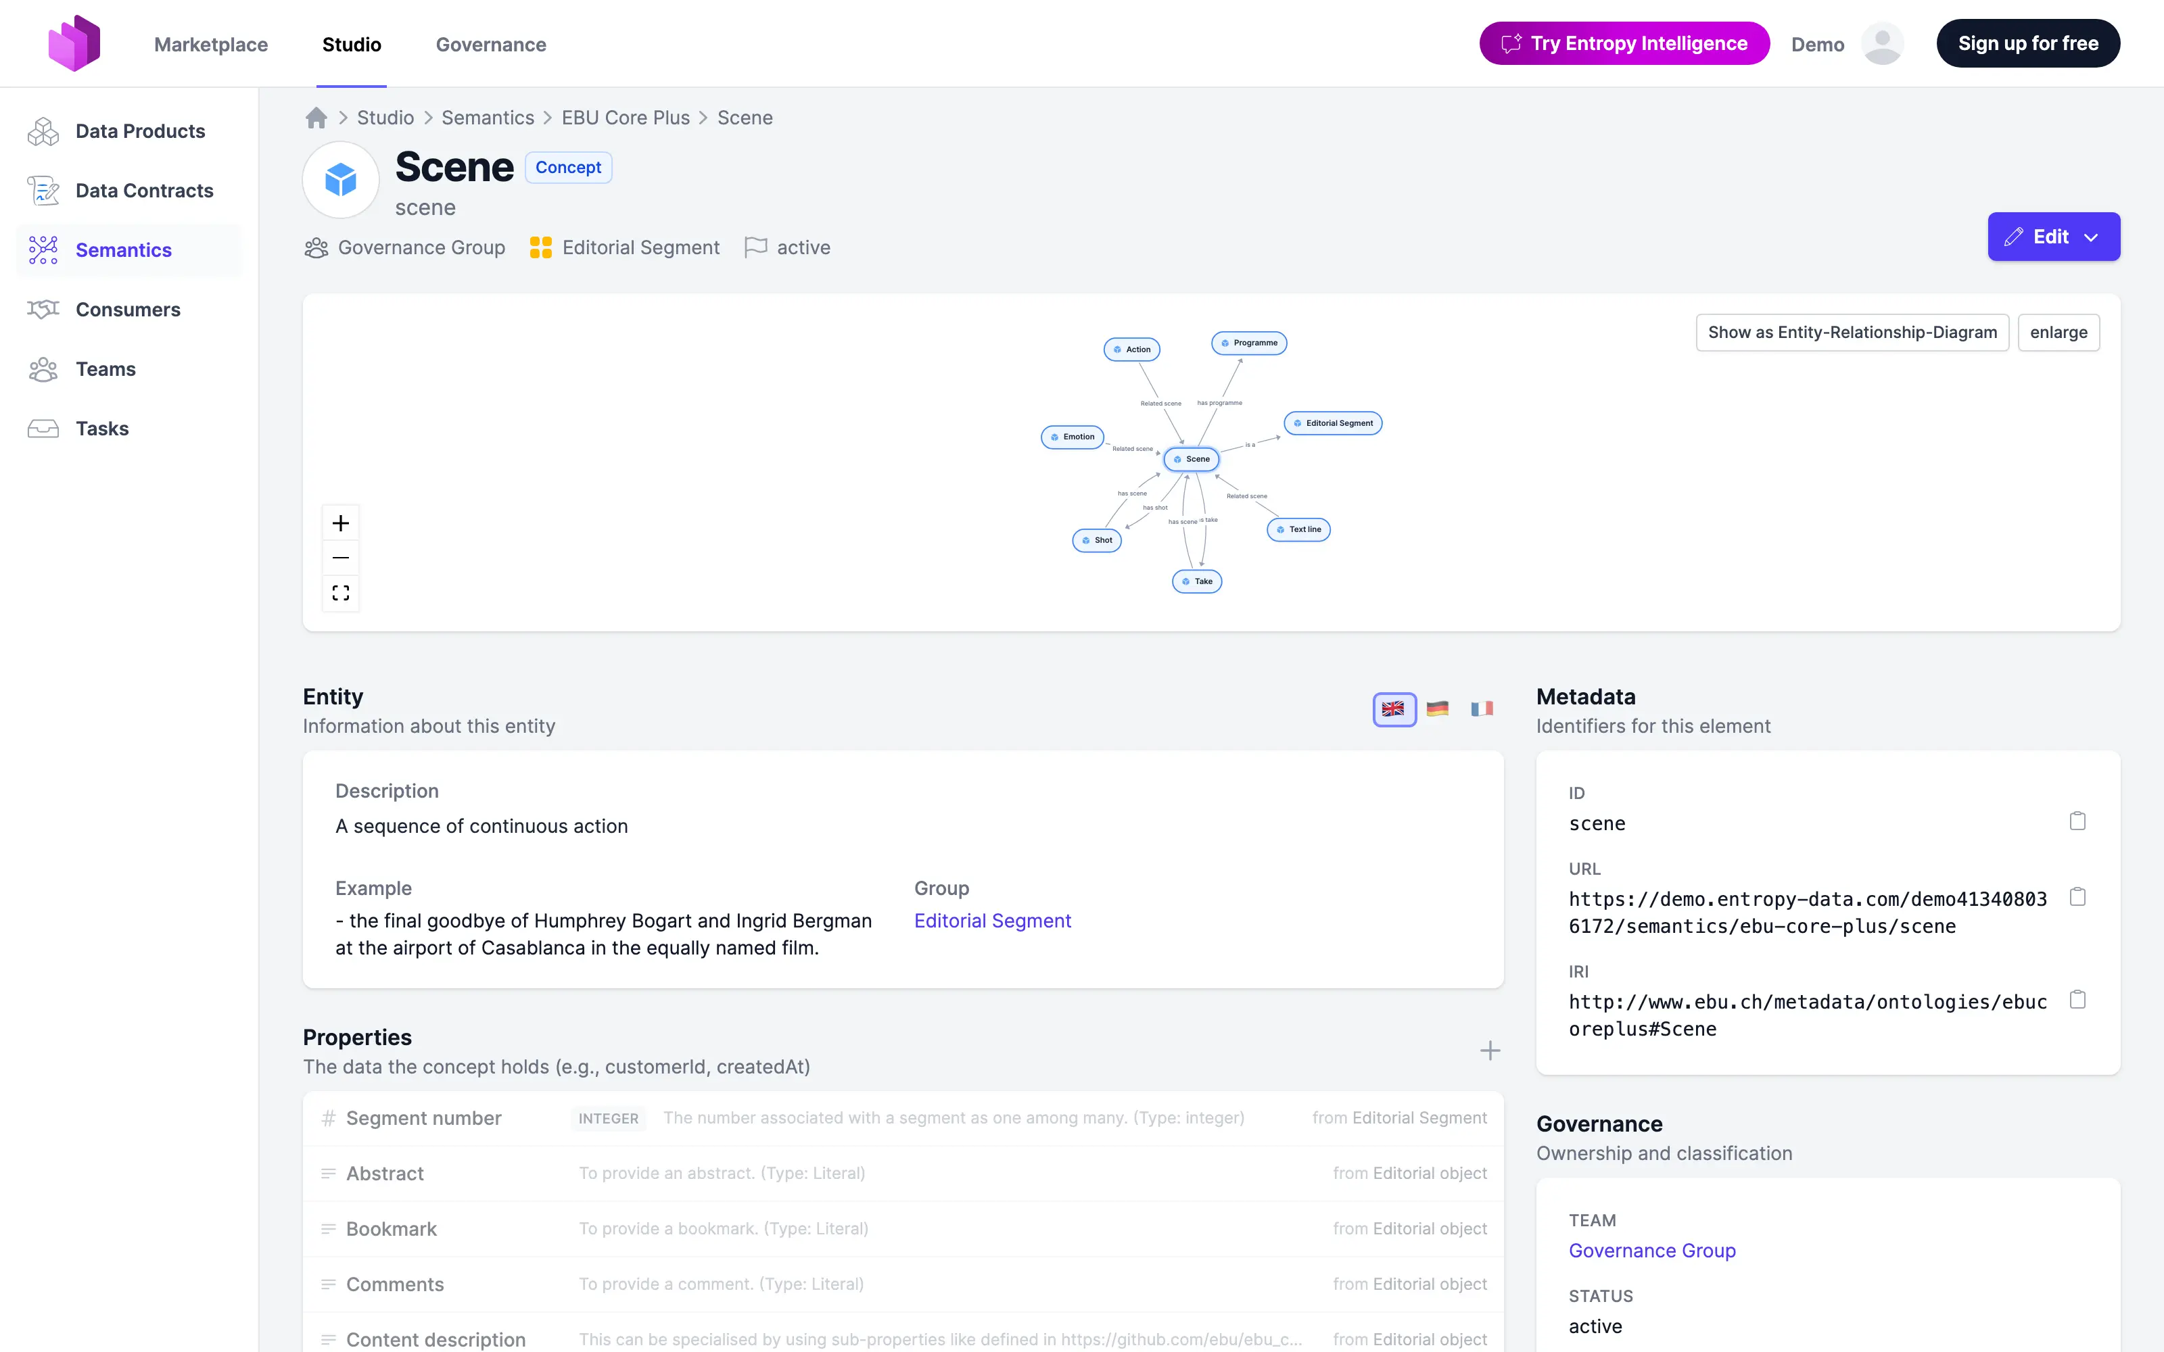Open Data Contracts from the sidebar

(44, 189)
